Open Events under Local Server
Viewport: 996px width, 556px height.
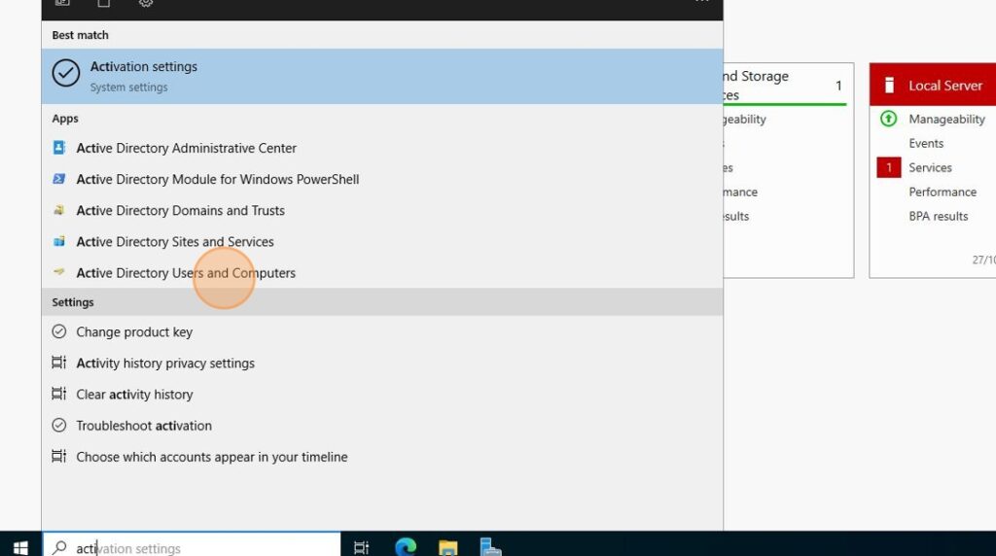pos(926,144)
